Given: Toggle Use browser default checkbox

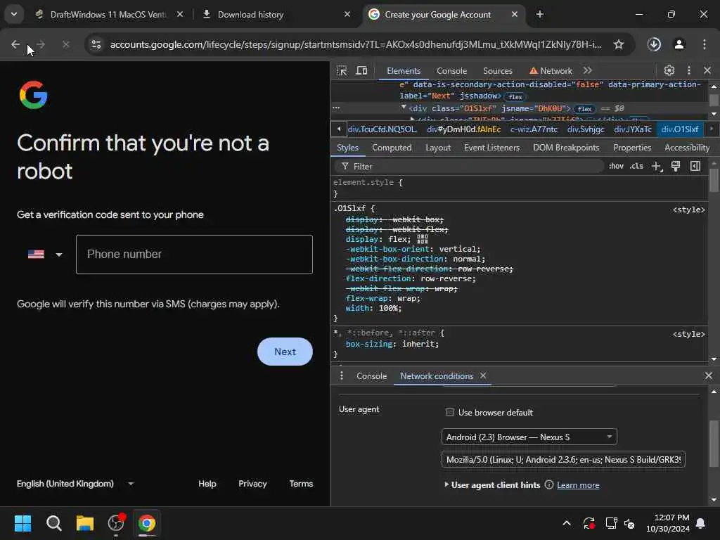Looking at the screenshot, I should (450, 412).
